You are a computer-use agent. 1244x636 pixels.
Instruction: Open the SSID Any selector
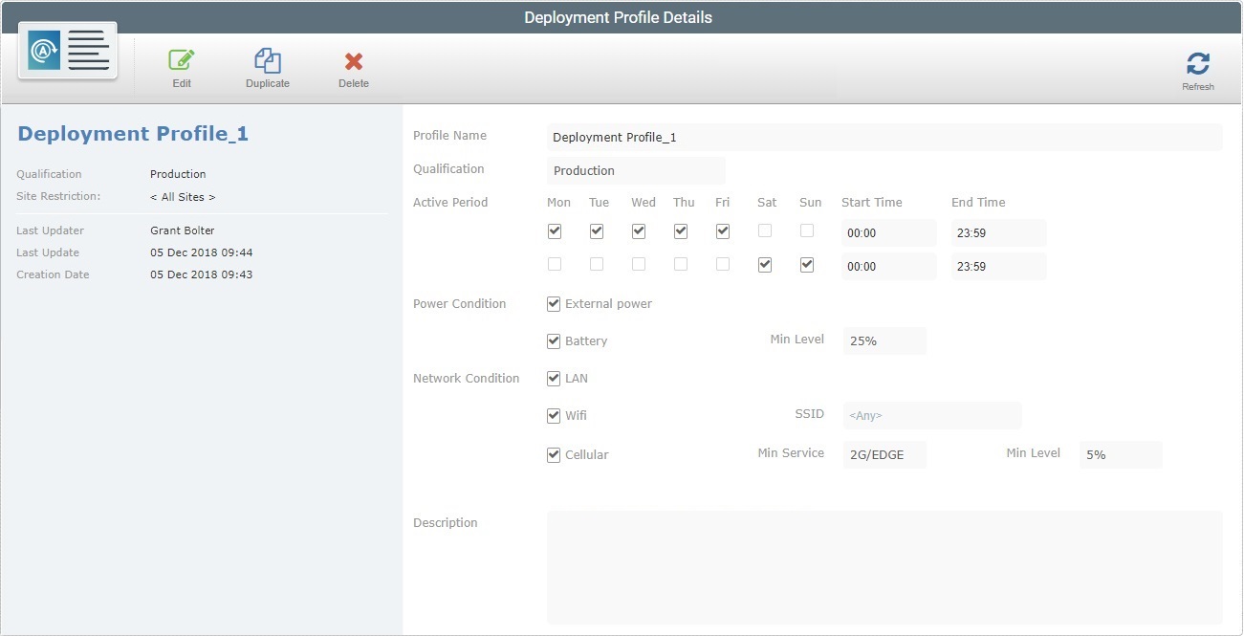pos(931,415)
